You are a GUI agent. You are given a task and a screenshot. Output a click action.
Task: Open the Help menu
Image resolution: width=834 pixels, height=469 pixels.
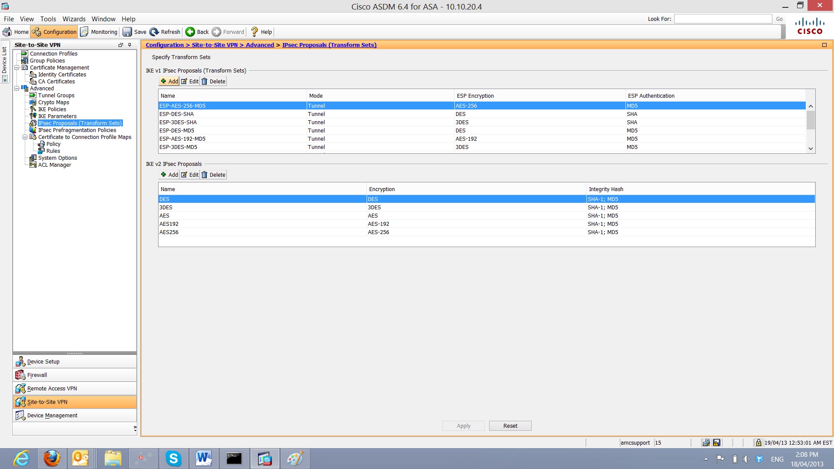(129, 19)
